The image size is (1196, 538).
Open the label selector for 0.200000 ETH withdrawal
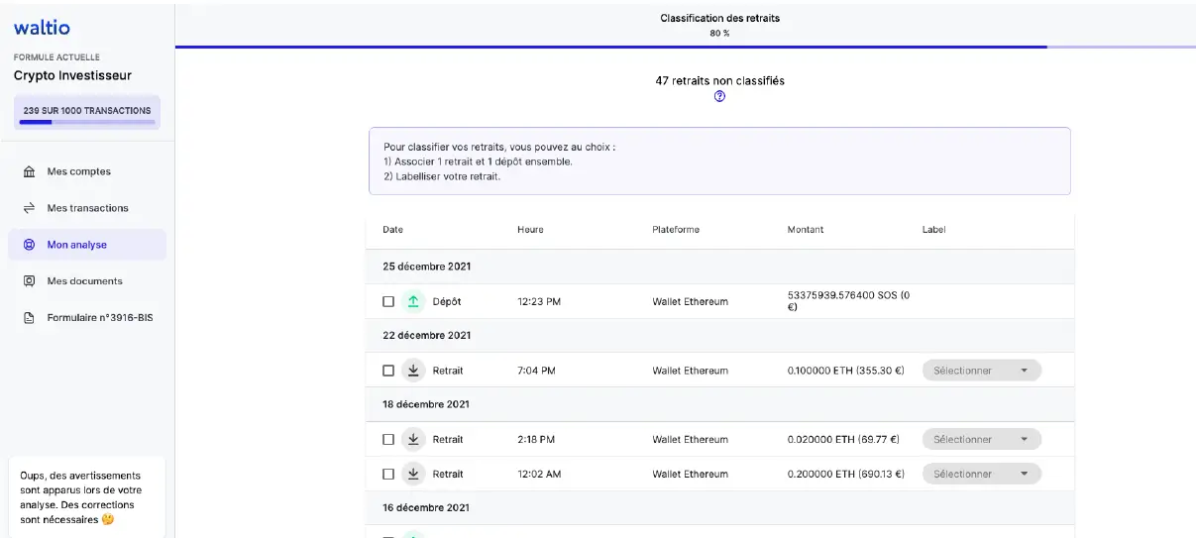[x=981, y=474]
